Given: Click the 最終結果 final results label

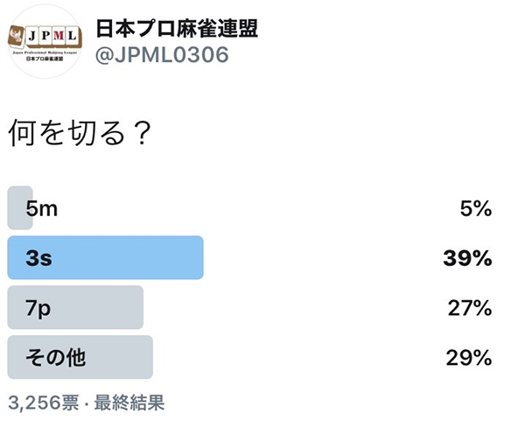Looking at the screenshot, I should pyautogui.click(x=129, y=402).
